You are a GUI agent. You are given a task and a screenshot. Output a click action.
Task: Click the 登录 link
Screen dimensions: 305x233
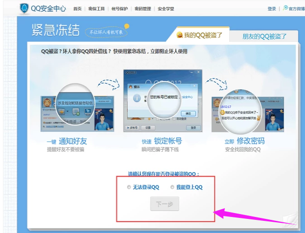click(271, 9)
